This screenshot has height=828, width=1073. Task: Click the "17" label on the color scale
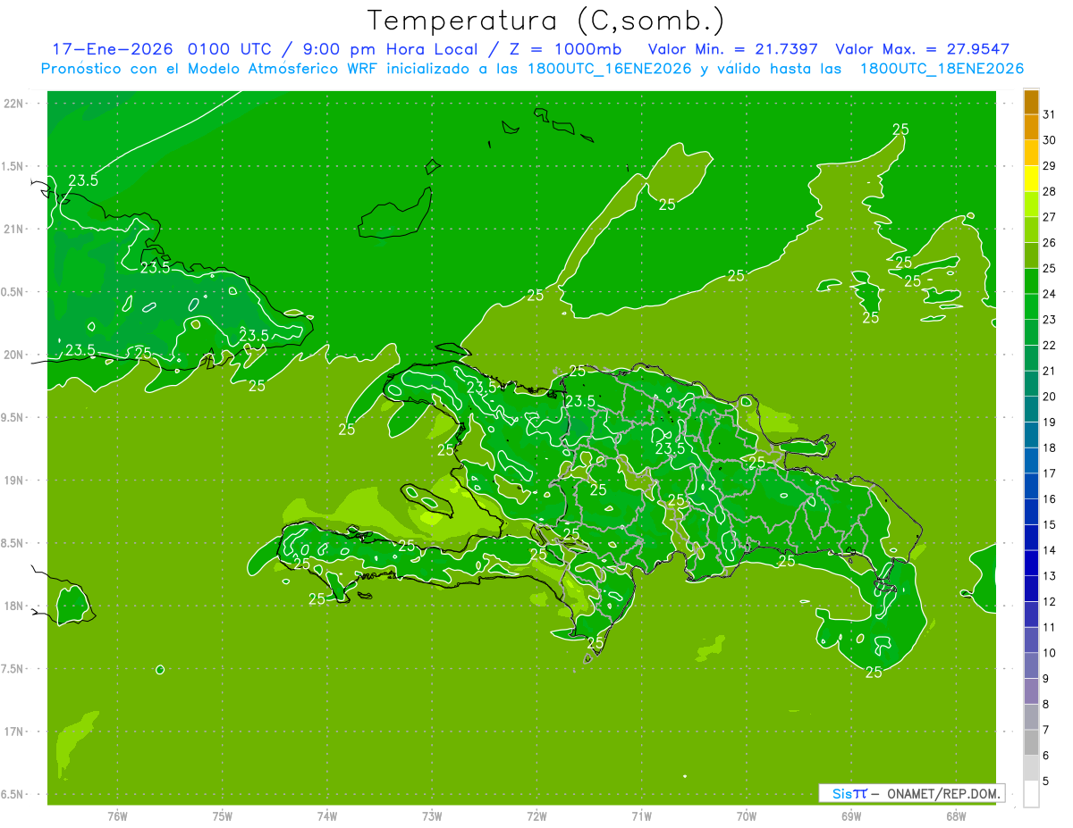pyautogui.click(x=1050, y=473)
